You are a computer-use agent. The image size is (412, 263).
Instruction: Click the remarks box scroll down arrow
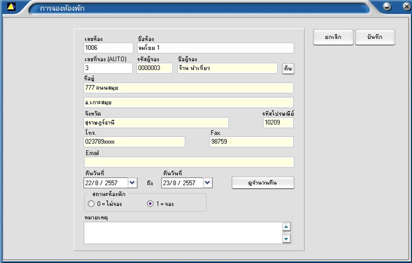tap(286, 239)
